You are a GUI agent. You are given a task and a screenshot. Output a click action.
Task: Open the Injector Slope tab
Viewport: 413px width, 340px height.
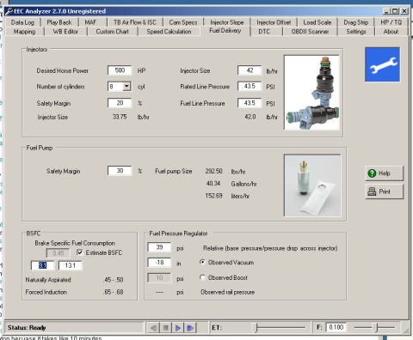tap(227, 22)
